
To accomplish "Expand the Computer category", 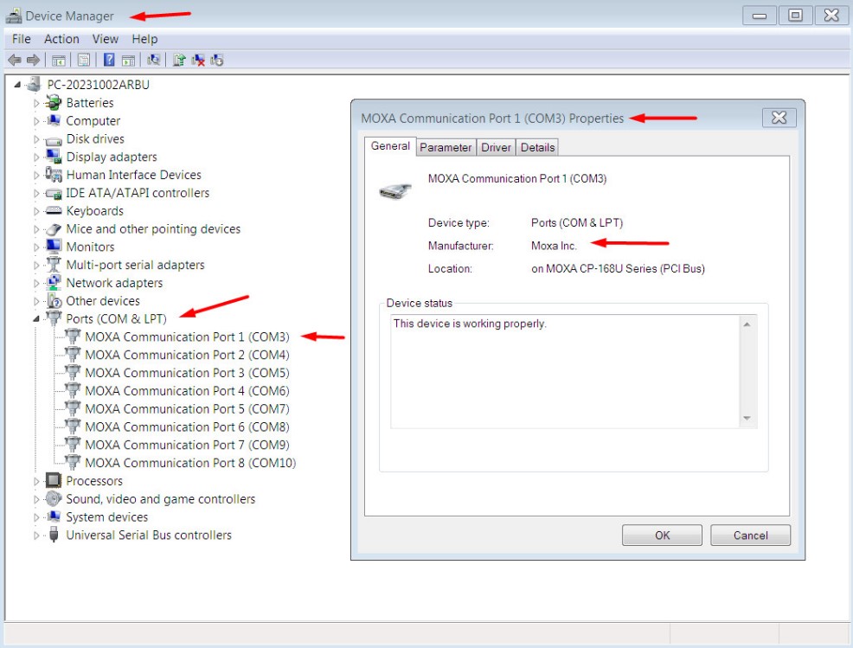I will tap(36, 121).
